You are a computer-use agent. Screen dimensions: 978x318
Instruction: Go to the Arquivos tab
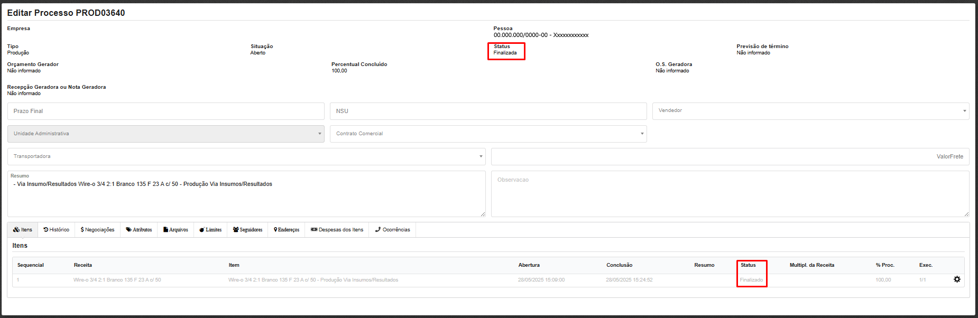pos(176,230)
